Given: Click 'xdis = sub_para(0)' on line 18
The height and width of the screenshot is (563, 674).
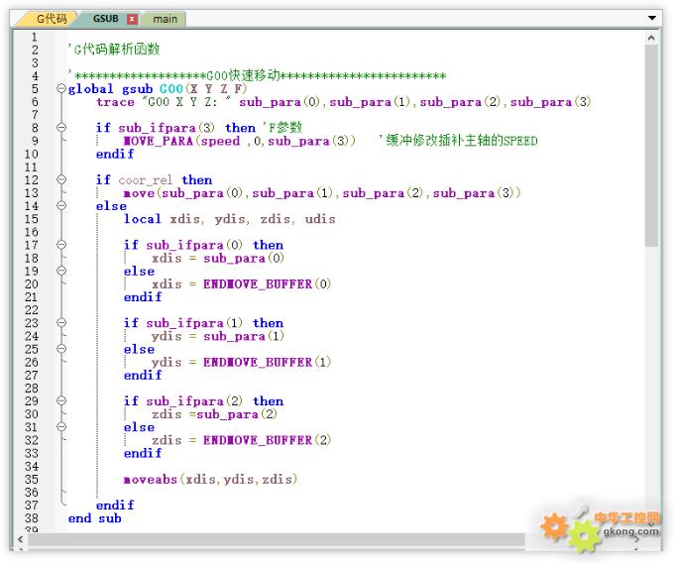Looking at the screenshot, I should [217, 259].
